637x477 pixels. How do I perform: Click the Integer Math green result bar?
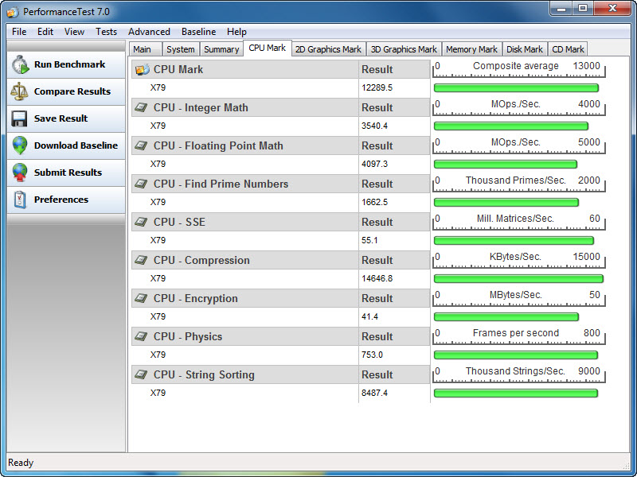510,126
